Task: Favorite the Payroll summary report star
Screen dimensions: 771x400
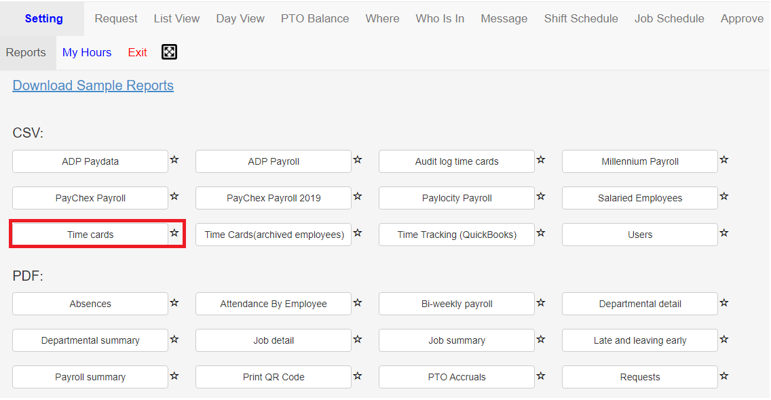Action: pyautogui.click(x=174, y=376)
